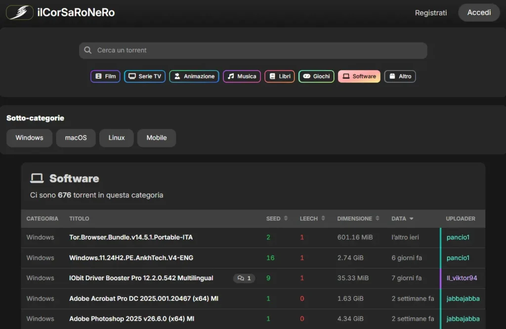Filter by Linux sub-category
506x329 pixels.
click(117, 138)
